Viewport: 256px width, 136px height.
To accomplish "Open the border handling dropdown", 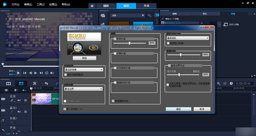I will coord(84,89).
